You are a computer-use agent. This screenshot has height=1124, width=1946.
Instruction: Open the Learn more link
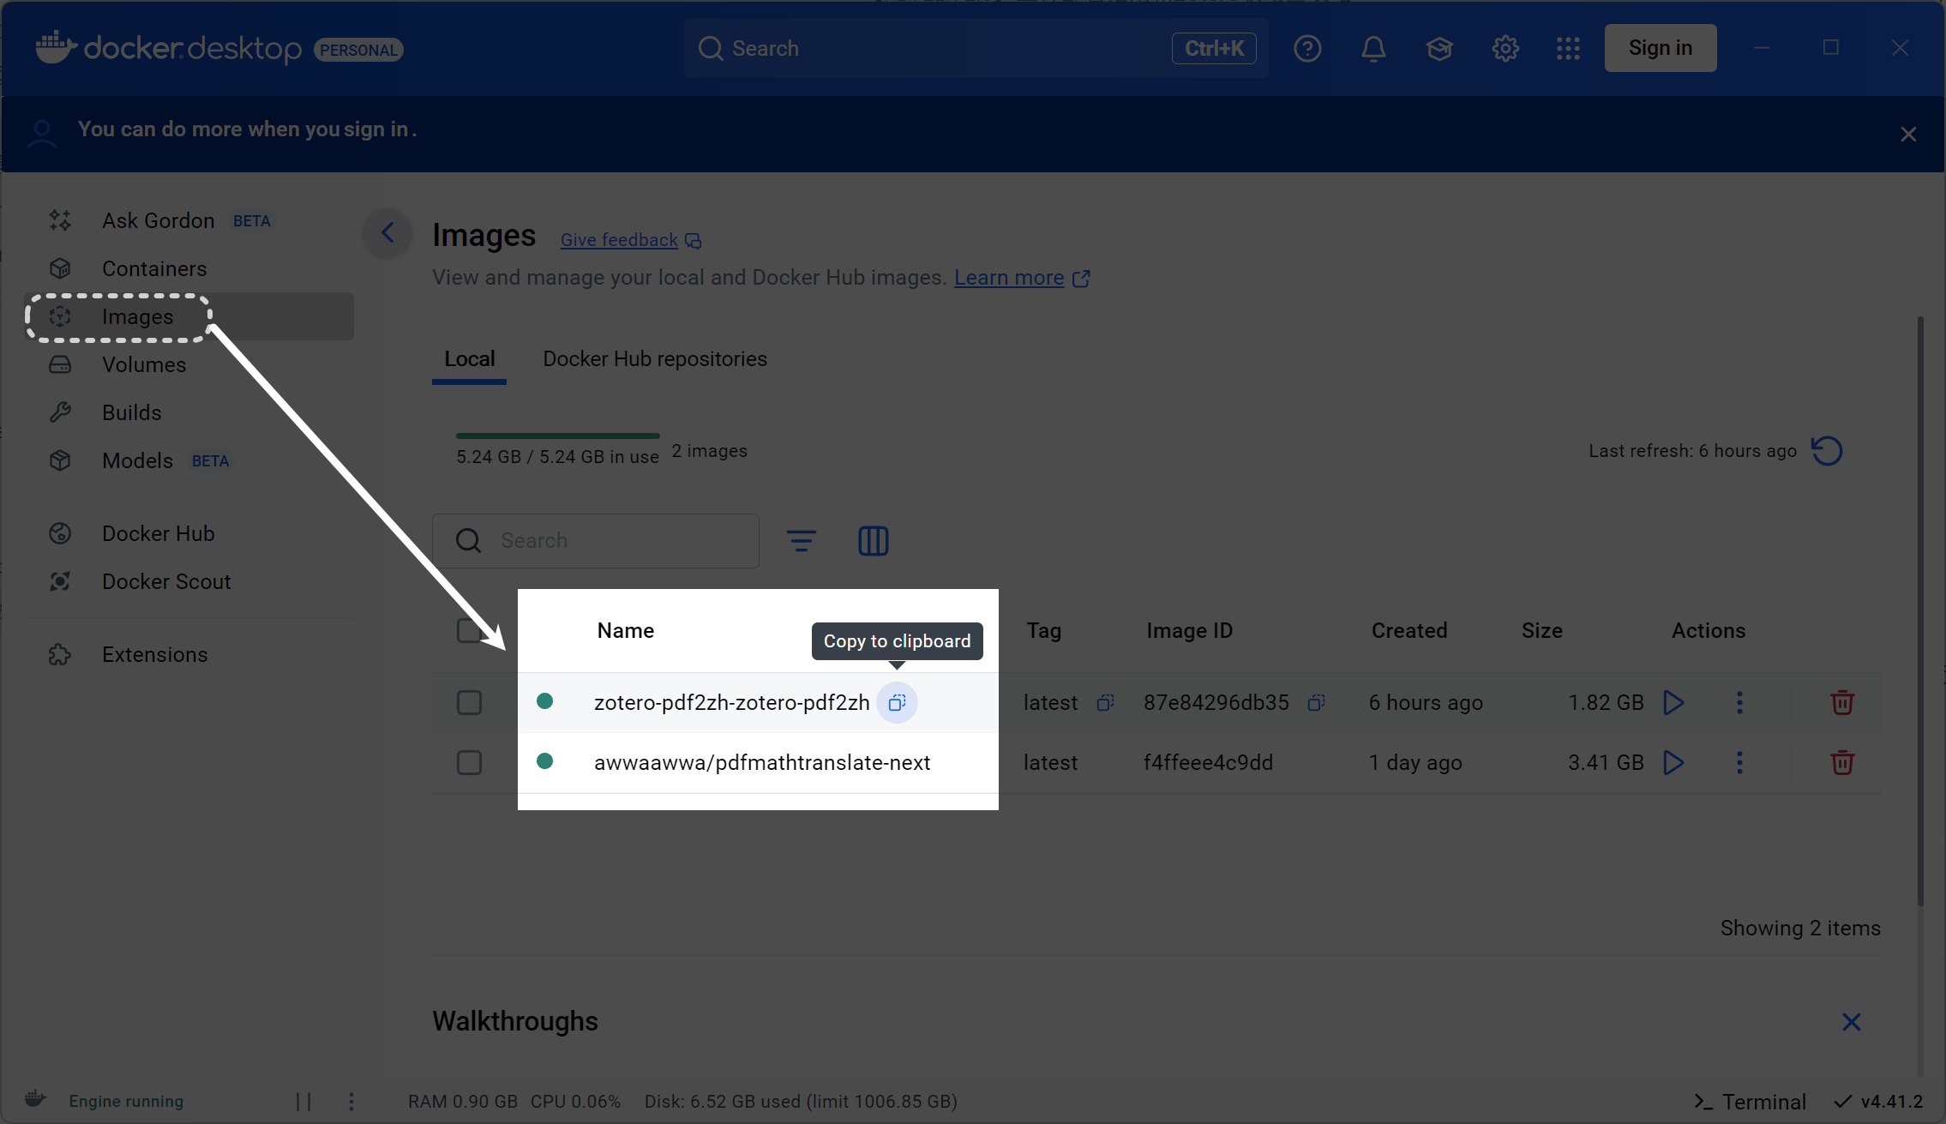1009,278
